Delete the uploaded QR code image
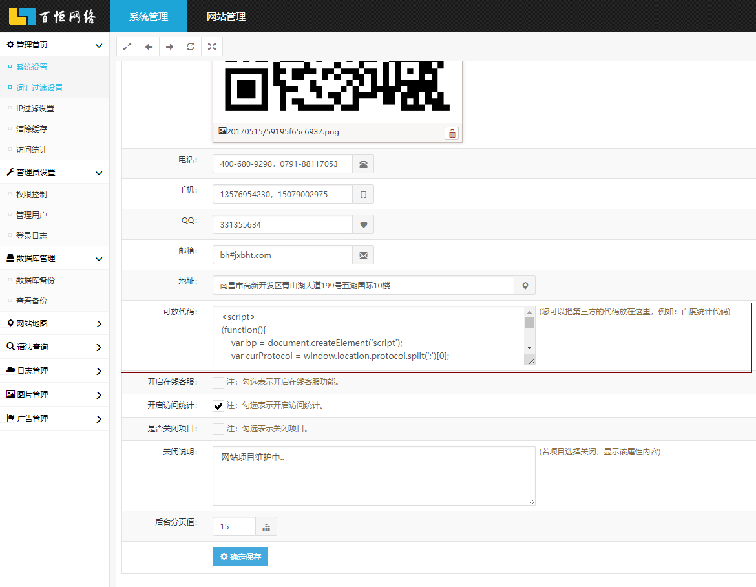This screenshot has height=587, width=756. pyautogui.click(x=452, y=133)
